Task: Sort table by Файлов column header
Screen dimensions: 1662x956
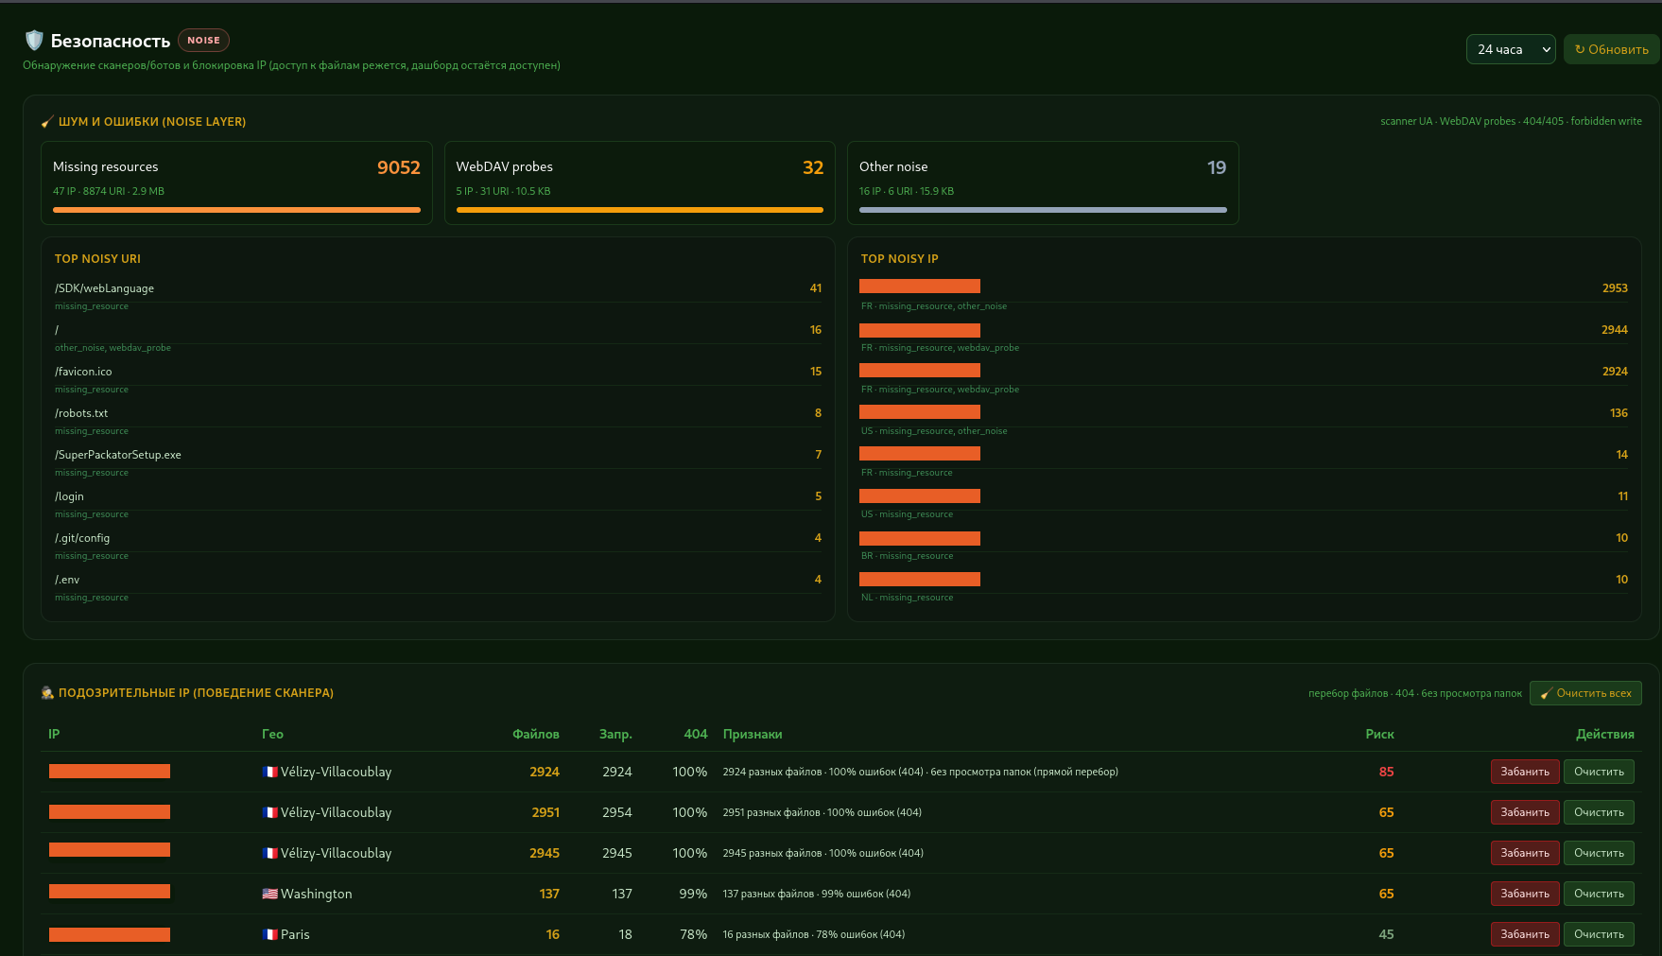Action: [x=536, y=734]
